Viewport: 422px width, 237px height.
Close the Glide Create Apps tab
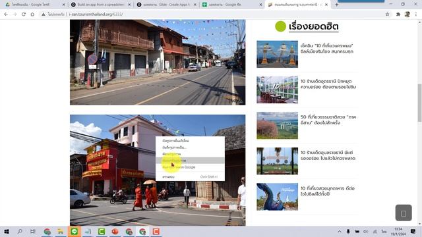[195, 5]
